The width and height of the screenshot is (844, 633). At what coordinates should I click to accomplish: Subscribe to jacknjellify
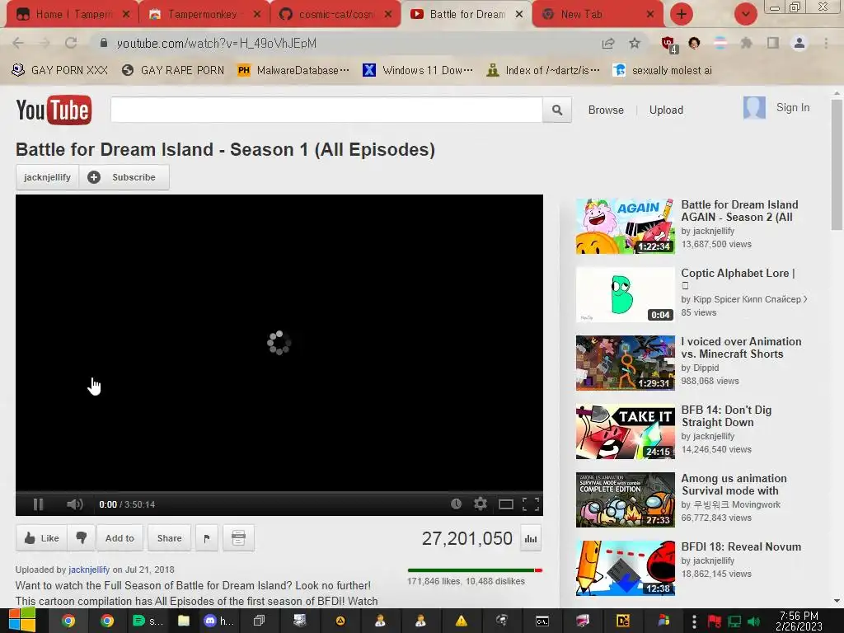pos(124,177)
